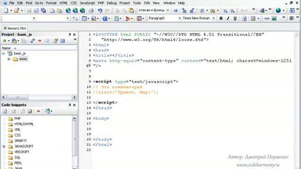Click Code Snippets scrollbar up arrow
The height and width of the screenshot is (169, 301).
[74, 118]
